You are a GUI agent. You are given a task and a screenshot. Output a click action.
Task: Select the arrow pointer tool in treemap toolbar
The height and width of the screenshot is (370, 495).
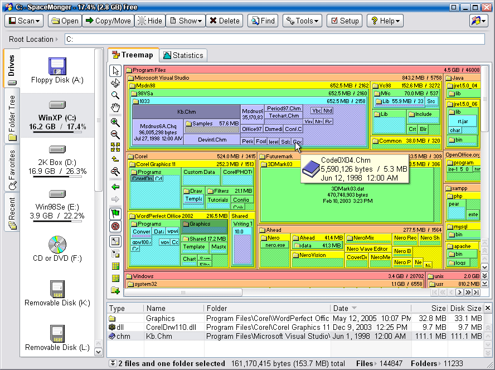click(x=115, y=71)
